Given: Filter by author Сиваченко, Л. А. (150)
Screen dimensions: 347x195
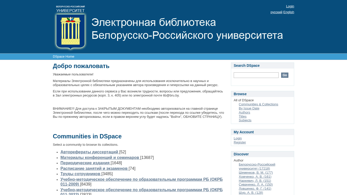Looking at the screenshot, I should tap(256, 185).
